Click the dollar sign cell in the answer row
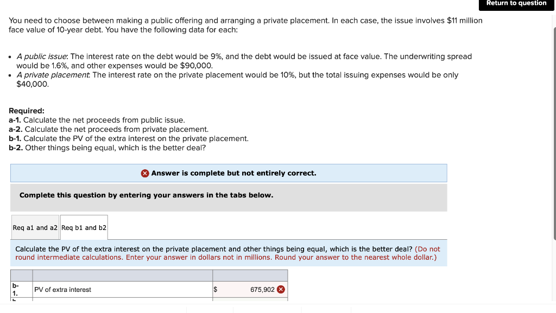This screenshot has width=556, height=313. [215, 290]
